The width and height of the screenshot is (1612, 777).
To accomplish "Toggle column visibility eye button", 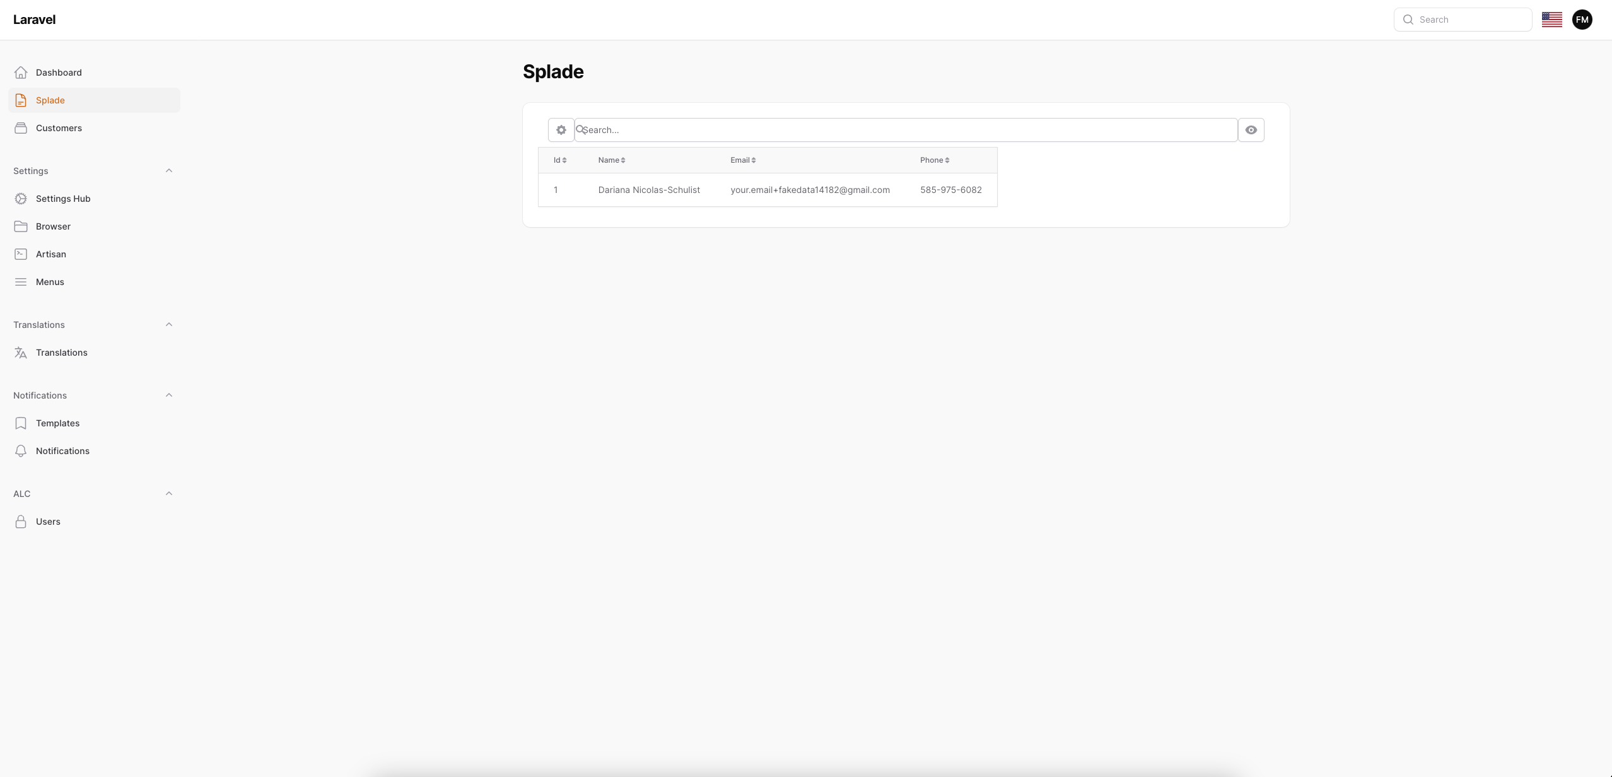I will 1251,130.
